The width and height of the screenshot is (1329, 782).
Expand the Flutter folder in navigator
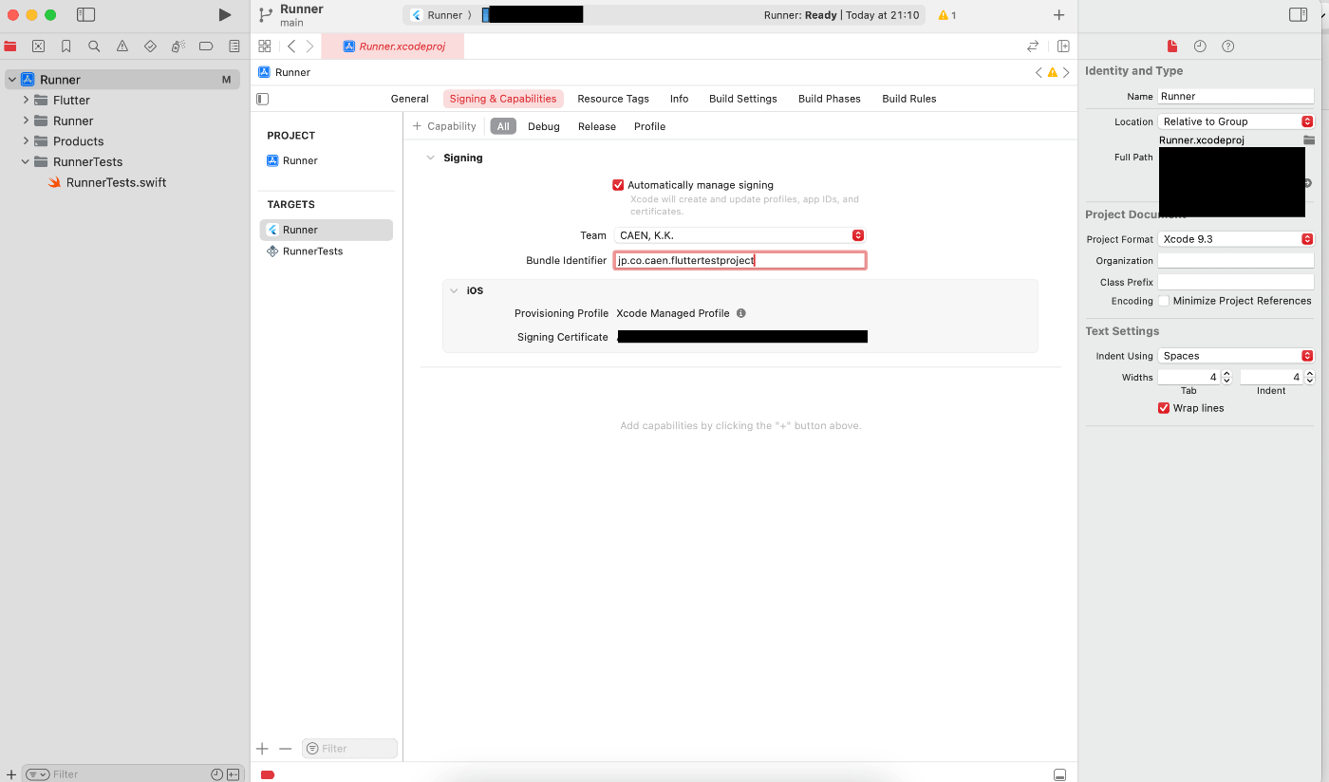(x=26, y=100)
